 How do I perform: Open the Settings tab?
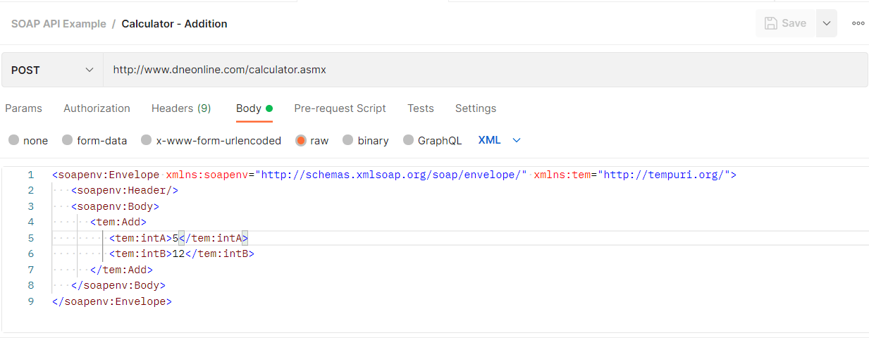[x=475, y=108]
